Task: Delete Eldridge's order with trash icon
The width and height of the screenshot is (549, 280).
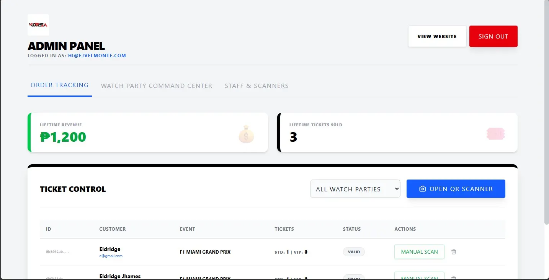Action: (x=454, y=252)
